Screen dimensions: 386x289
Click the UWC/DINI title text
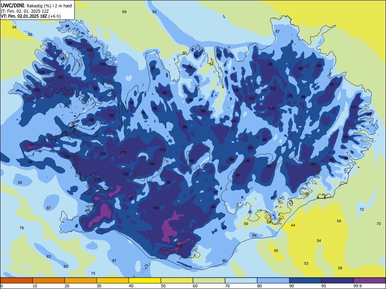12,6
